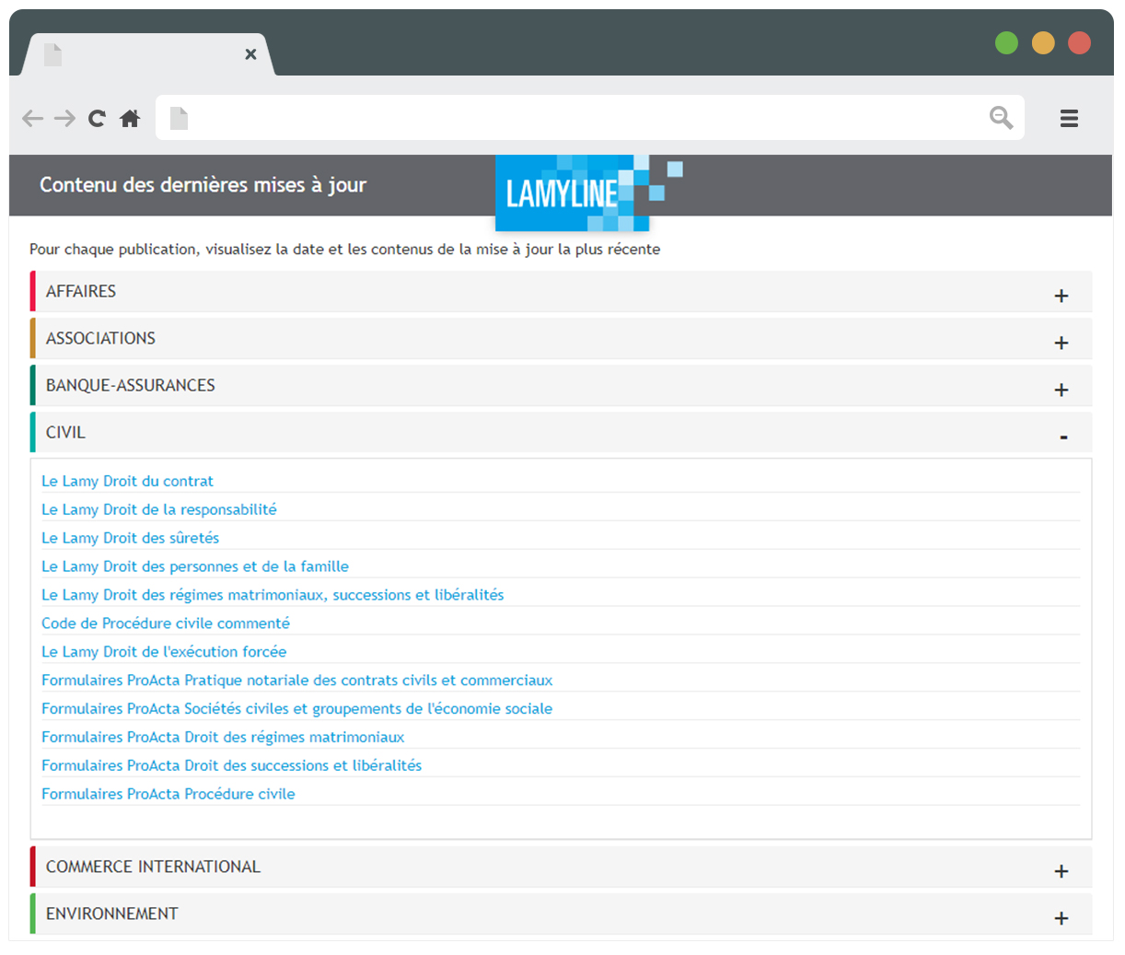Reload the page with the refresh icon

97,119
